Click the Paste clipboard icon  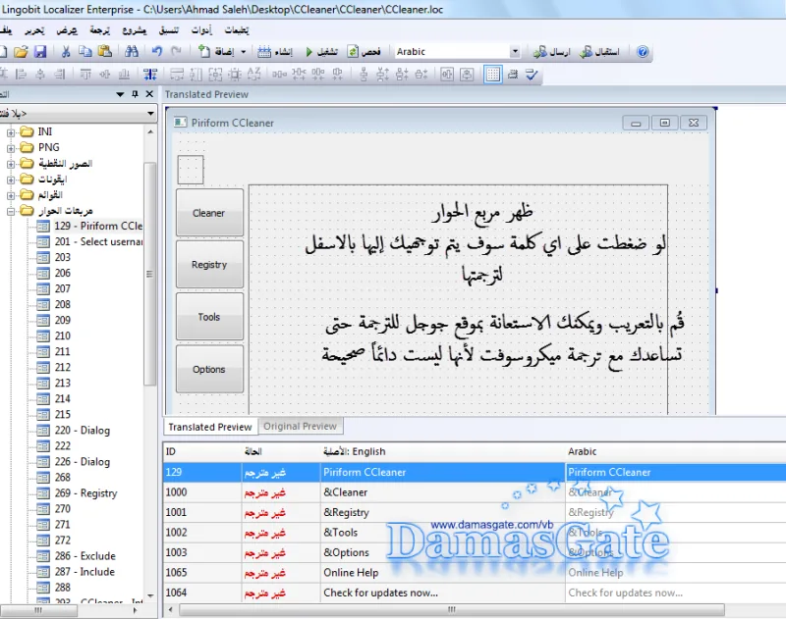(104, 52)
